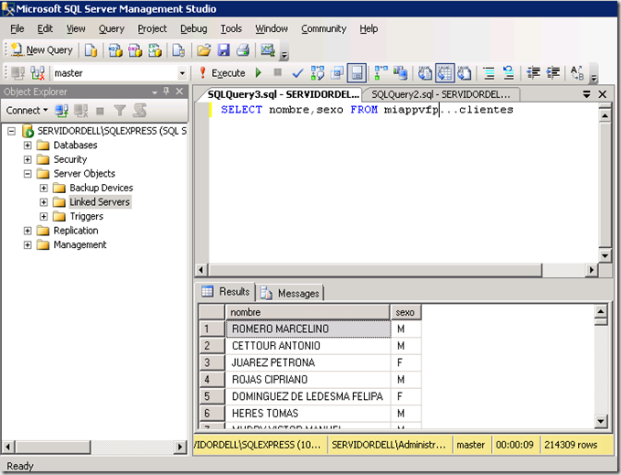Click the New Query button

[x=41, y=50]
